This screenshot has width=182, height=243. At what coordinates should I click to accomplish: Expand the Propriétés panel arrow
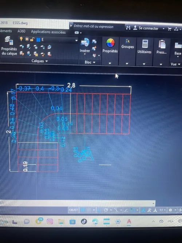(x=110, y=63)
